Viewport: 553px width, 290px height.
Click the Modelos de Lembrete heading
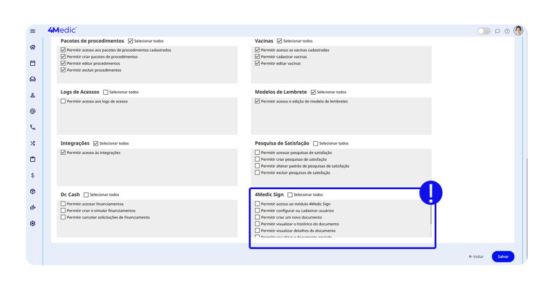click(281, 92)
